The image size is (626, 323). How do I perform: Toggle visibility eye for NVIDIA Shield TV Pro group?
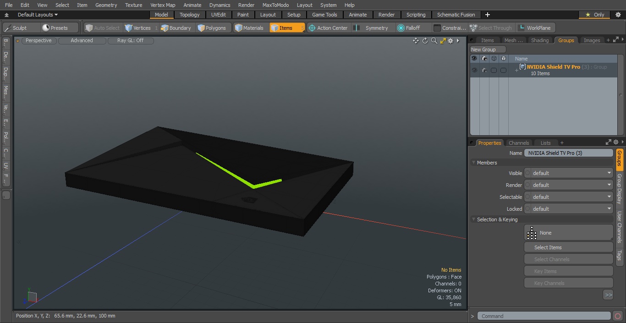pyautogui.click(x=474, y=70)
